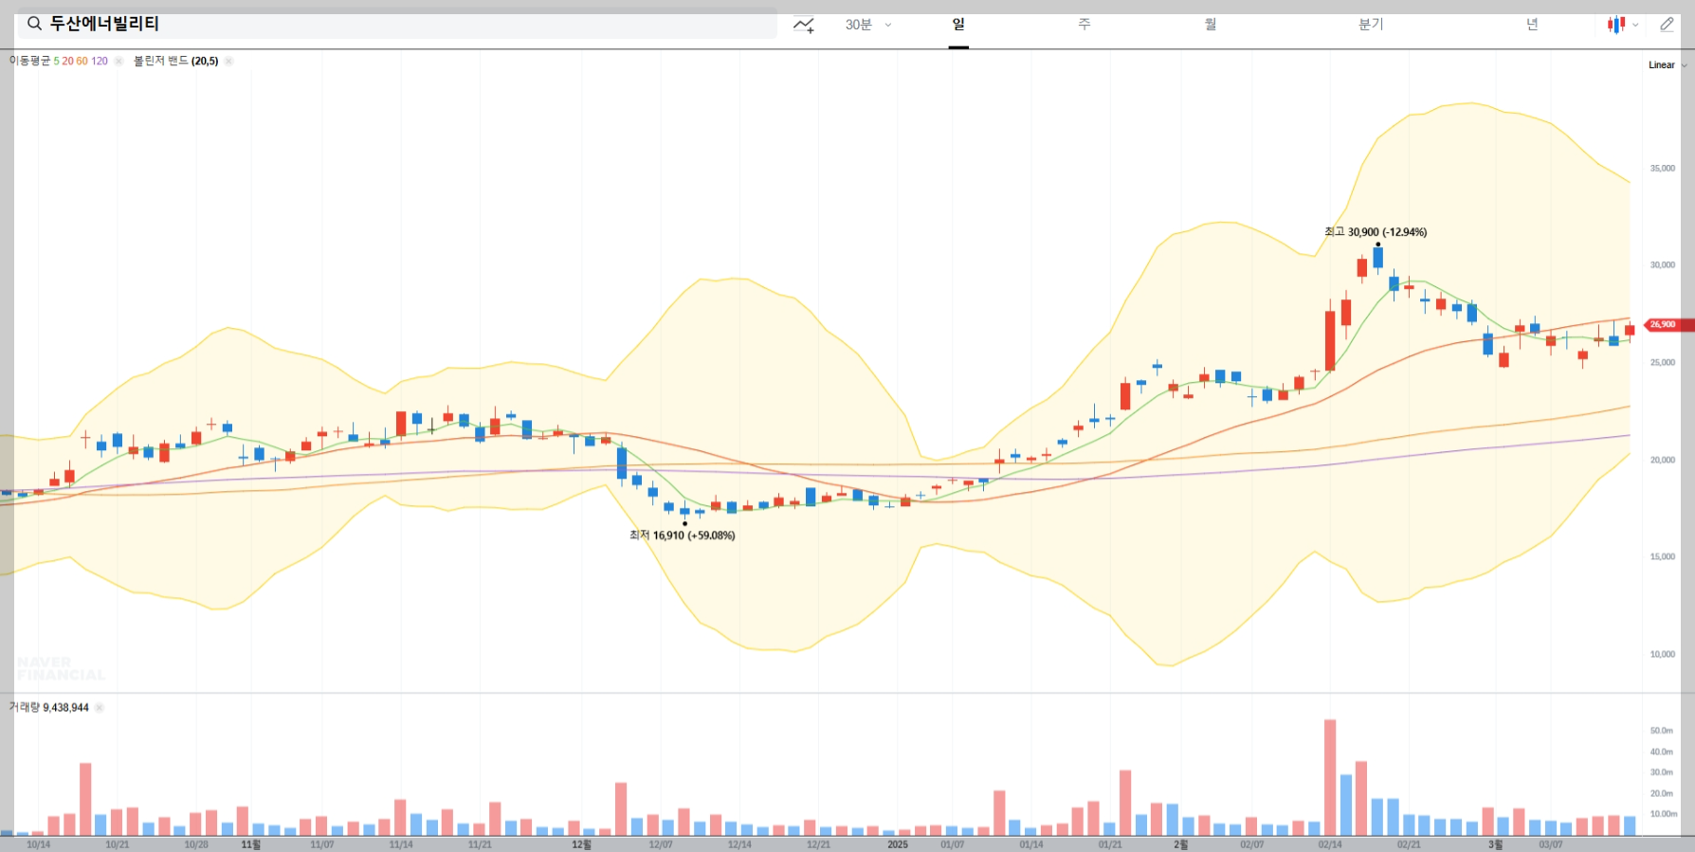Open the 거래량 9,438,944 label
The height and width of the screenshot is (852, 1695).
48,707
